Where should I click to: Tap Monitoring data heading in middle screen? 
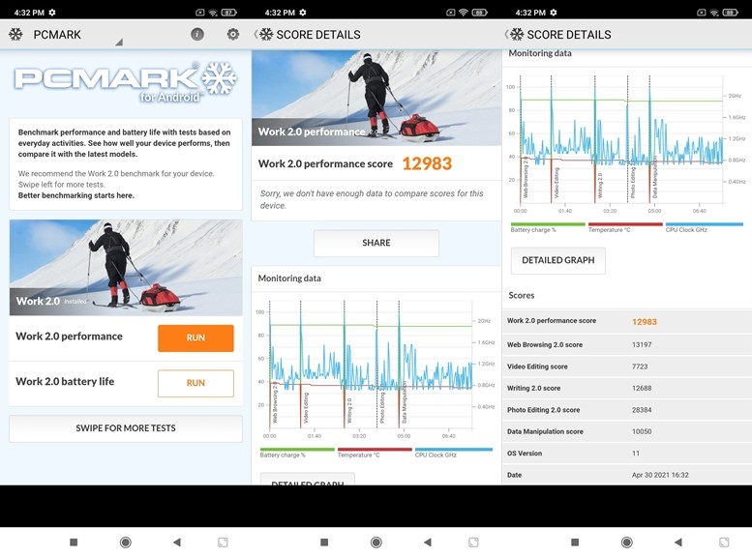(x=289, y=278)
